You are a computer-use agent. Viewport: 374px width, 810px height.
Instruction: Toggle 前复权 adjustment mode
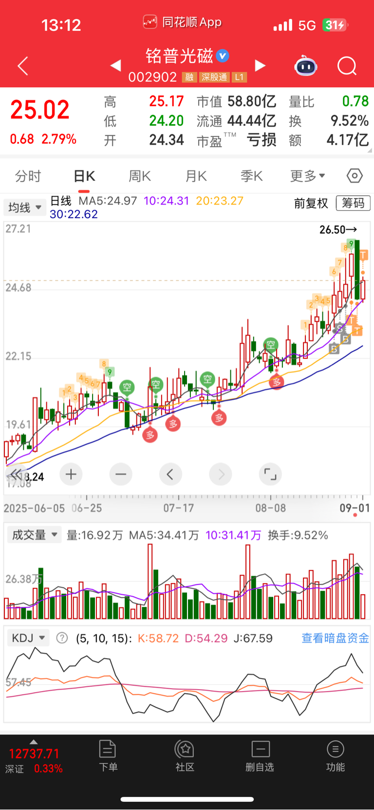[311, 203]
